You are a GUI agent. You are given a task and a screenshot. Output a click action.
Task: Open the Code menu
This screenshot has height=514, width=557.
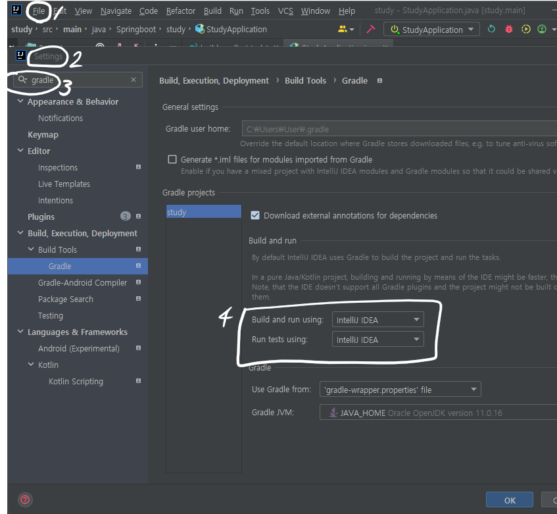click(x=149, y=11)
